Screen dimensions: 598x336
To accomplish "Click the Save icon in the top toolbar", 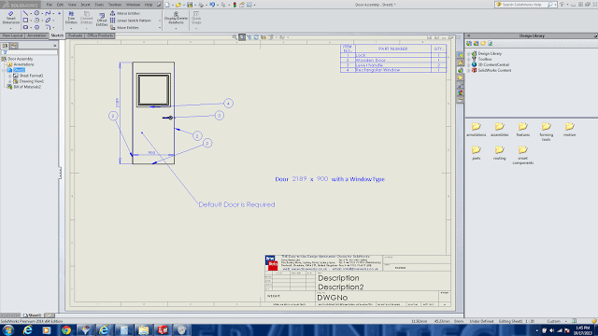I will click(x=190, y=5).
